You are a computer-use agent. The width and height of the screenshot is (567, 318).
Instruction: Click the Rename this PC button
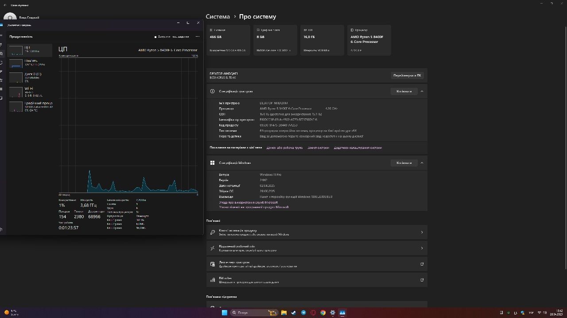coord(407,76)
